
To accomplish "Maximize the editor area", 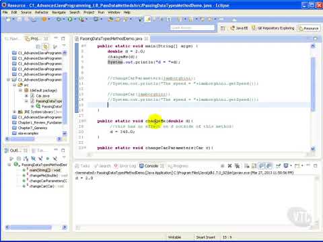I will pos(316,38).
